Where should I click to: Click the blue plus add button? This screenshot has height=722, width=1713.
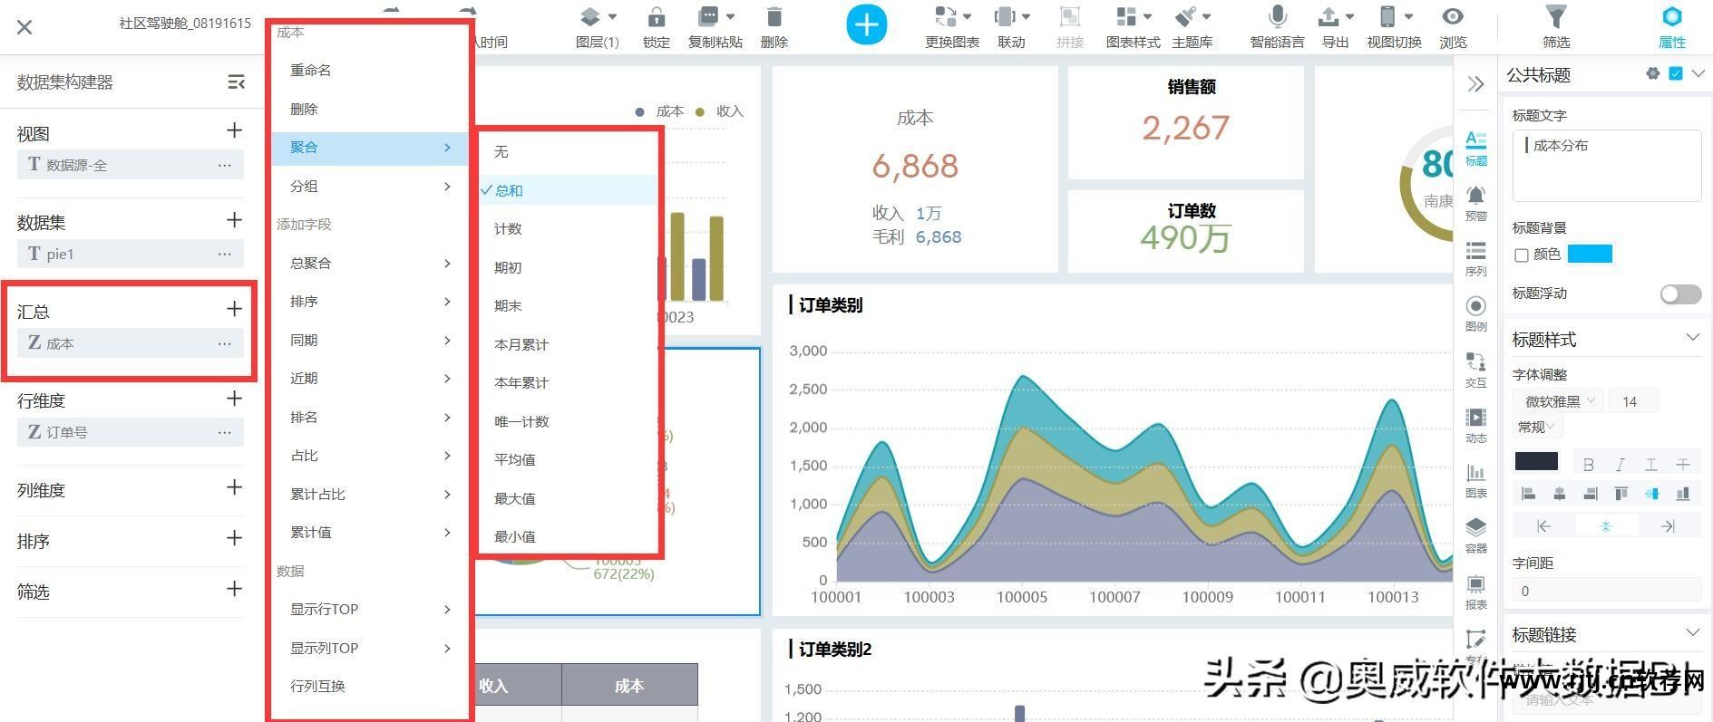click(866, 24)
